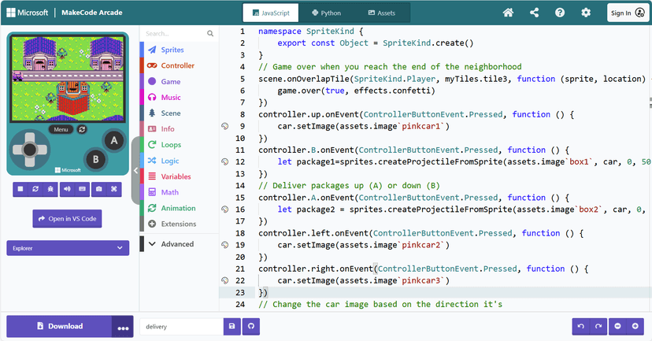This screenshot has height=341, width=652.
Task: Zoom out the code editor
Action: tap(617, 327)
